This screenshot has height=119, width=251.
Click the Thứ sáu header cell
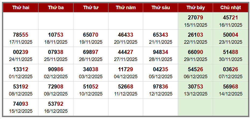coord(161,8)
